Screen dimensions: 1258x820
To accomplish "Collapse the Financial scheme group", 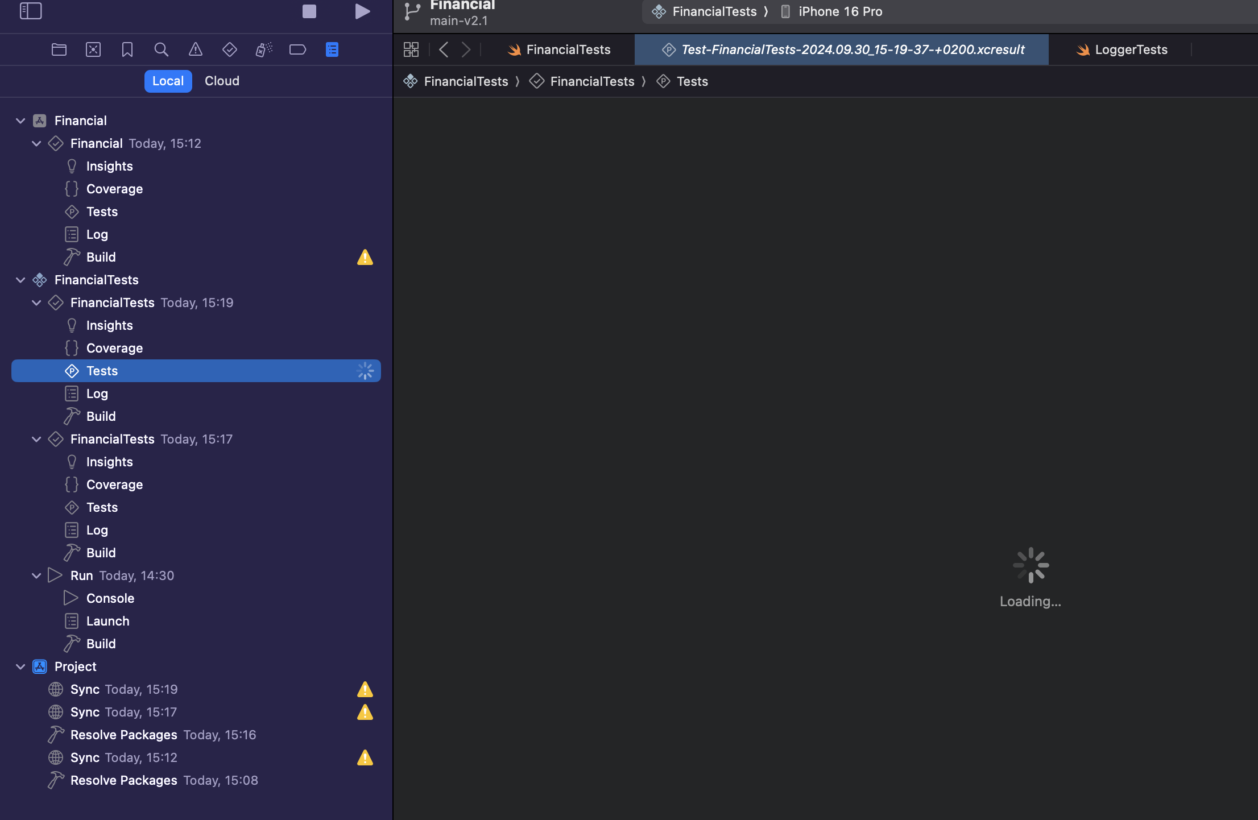I will [20, 121].
